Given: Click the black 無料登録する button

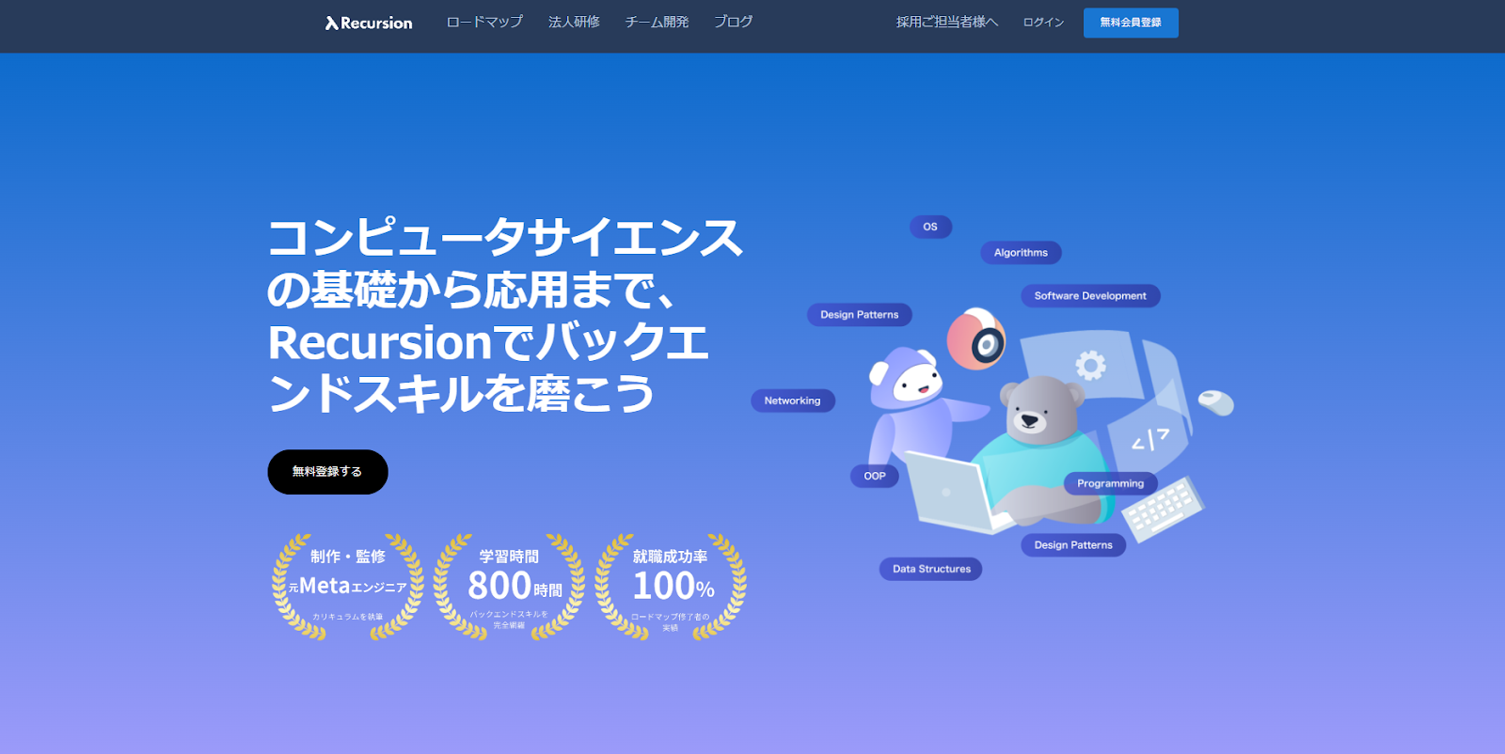Looking at the screenshot, I should 327,472.
